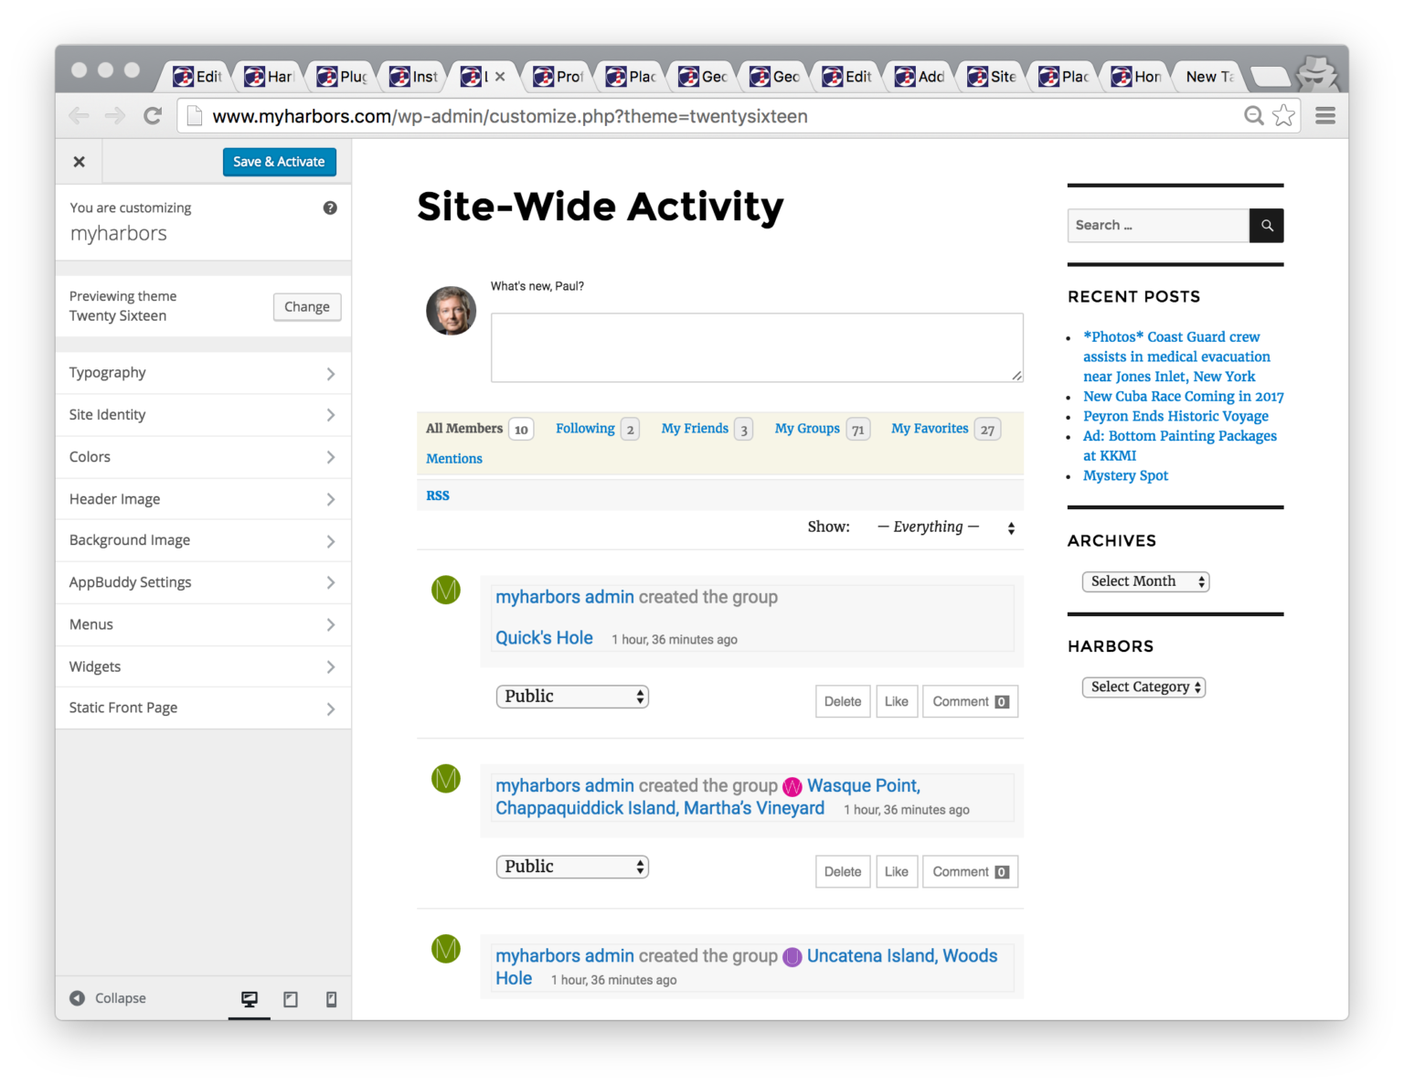
Task: Open the Select Month archives dropdown
Action: pyautogui.click(x=1146, y=581)
